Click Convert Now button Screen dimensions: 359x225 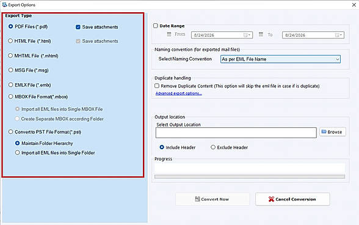[212, 199]
